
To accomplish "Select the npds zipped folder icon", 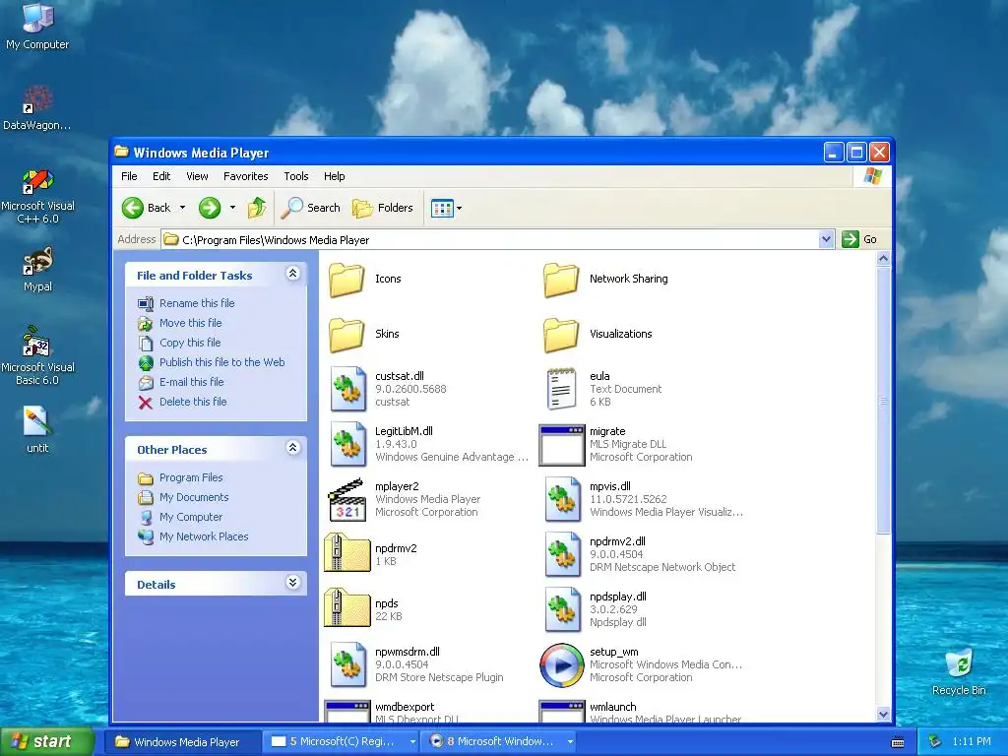I will [347, 608].
